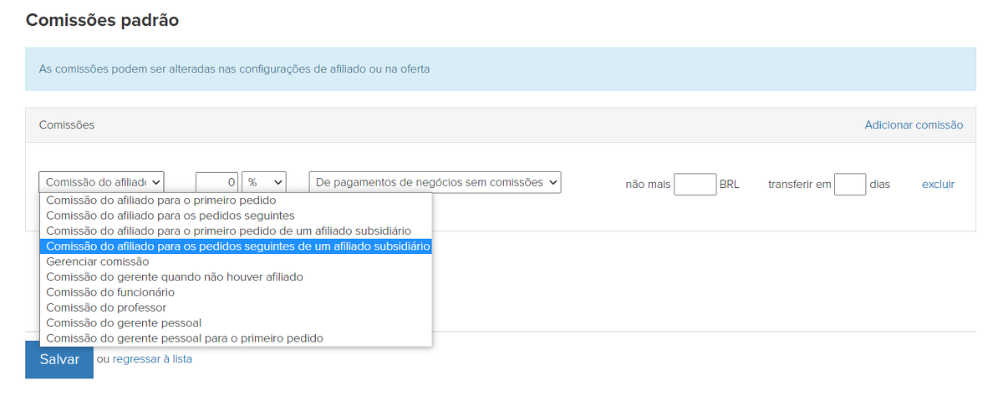This screenshot has height=416, width=1003.
Task: Click the 'Adicionar comissão' link
Action: coord(914,125)
